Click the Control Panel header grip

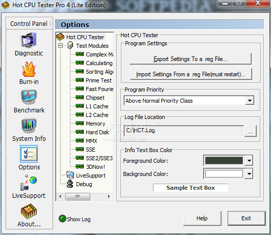point(51,23)
